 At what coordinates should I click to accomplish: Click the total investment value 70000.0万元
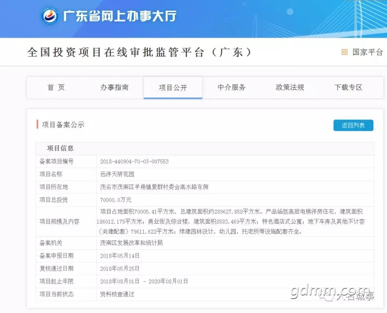(116, 200)
